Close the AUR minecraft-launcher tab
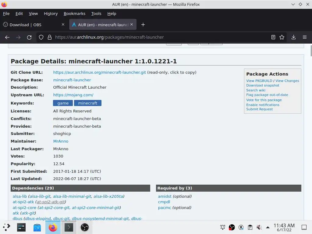 click(132, 24)
